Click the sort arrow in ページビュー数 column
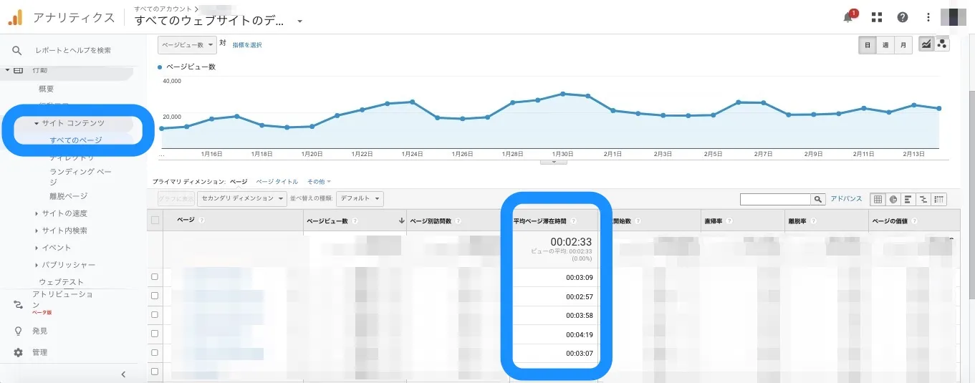The image size is (975, 383). click(x=401, y=221)
